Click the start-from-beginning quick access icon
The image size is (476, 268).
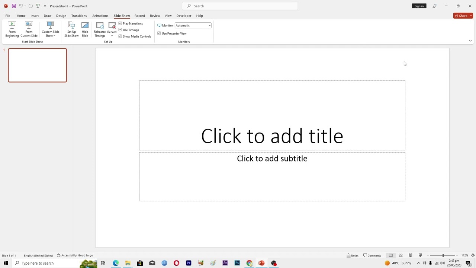[x=38, y=6]
